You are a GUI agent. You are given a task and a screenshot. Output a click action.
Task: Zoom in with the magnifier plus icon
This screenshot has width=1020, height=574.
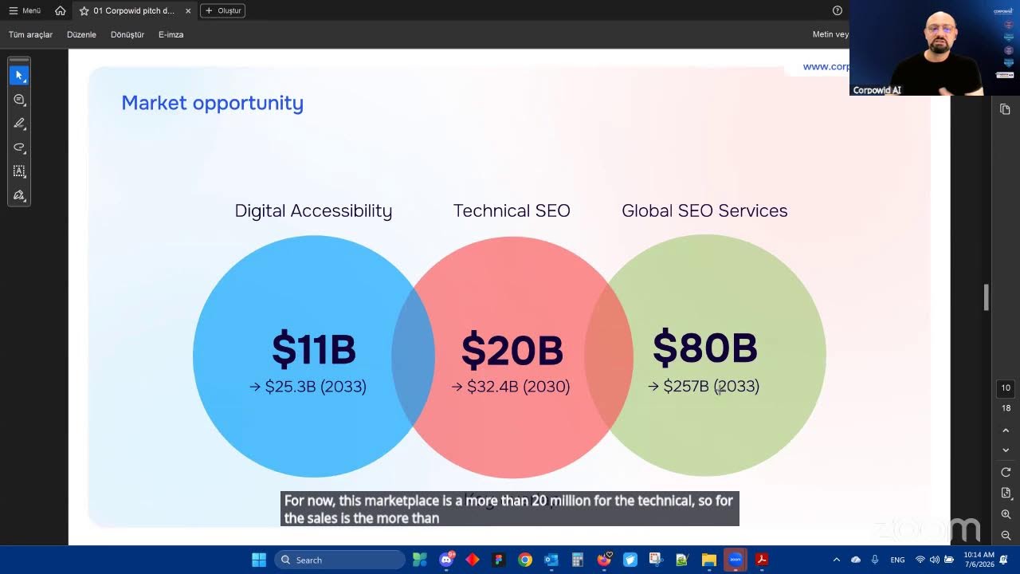1006,515
